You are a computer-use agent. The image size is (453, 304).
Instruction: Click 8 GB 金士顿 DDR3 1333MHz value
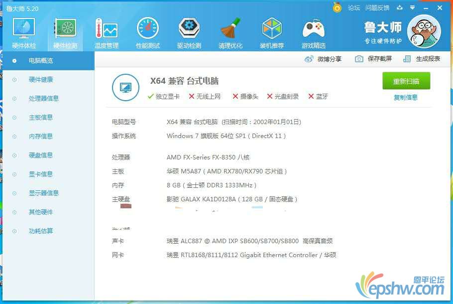point(212,185)
